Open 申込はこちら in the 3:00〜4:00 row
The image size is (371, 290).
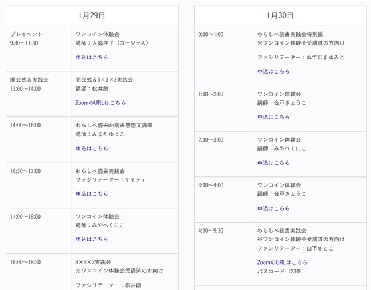click(x=273, y=208)
